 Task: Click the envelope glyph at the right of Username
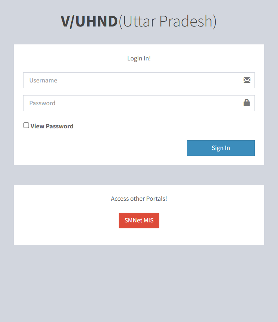click(247, 80)
